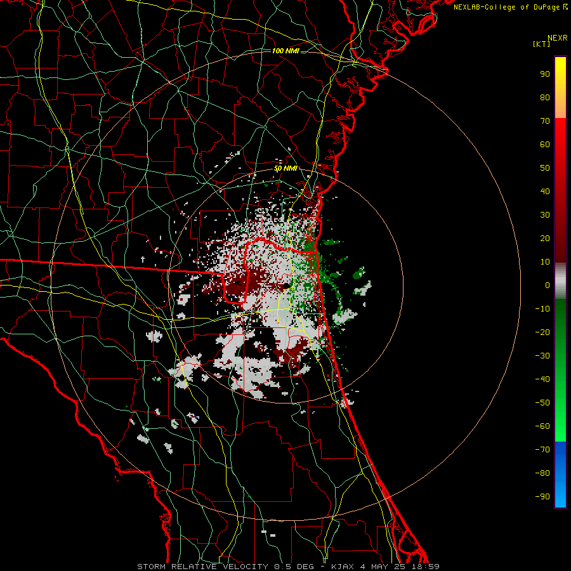Viewport: 571px width, 571px height.
Task: Select the "90" value on the velocity scale
Action: tap(545, 74)
